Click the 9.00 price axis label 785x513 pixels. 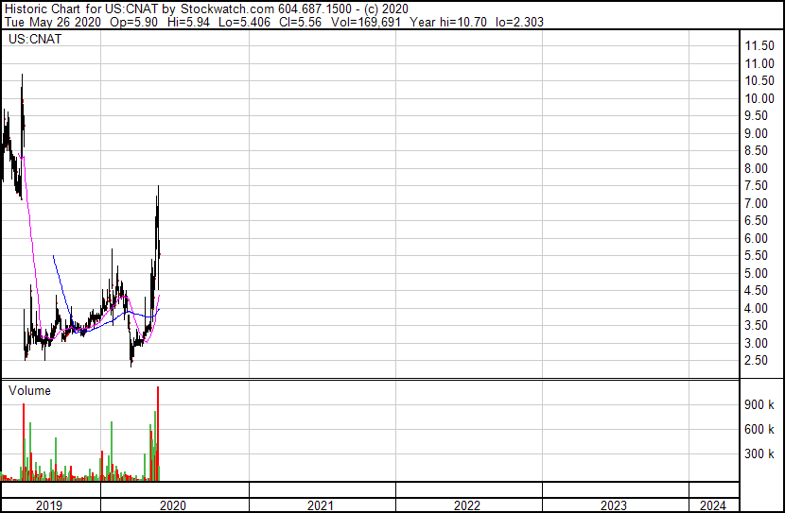tap(756, 133)
